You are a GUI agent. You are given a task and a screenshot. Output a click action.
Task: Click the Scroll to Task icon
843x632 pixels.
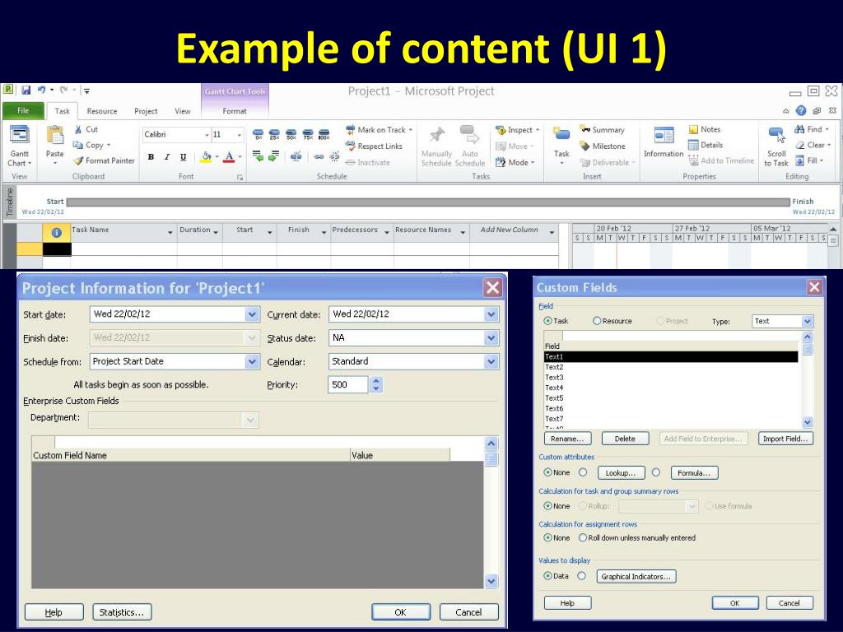[776, 135]
